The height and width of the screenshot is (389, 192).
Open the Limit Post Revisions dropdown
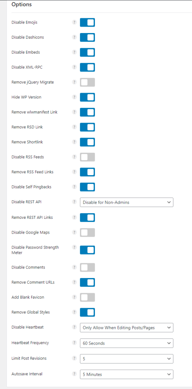127,359
